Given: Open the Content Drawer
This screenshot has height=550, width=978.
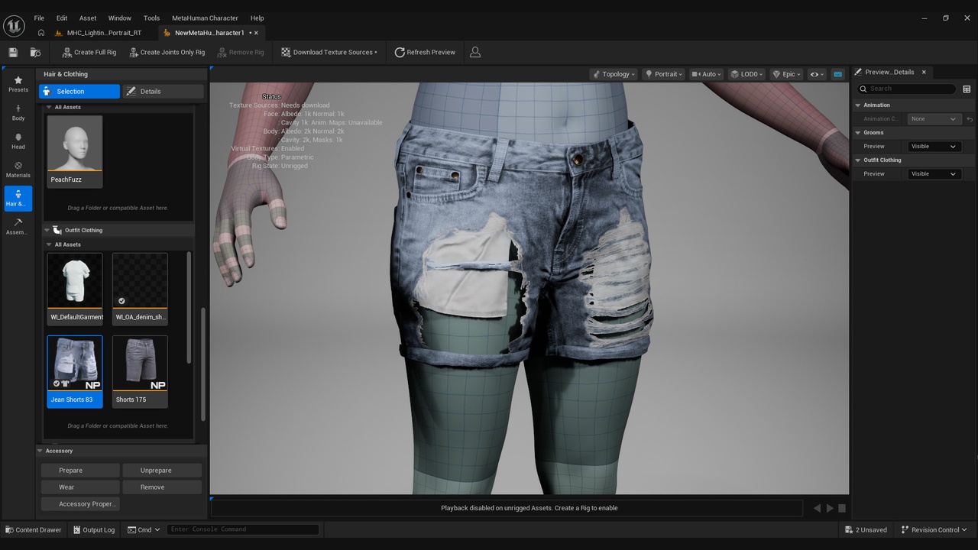Looking at the screenshot, I should pos(34,529).
